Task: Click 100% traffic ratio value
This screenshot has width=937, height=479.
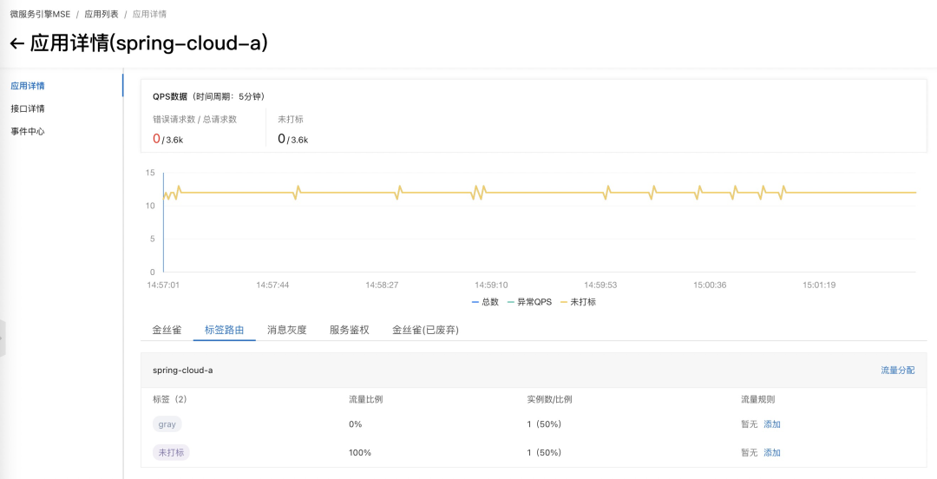Action: 360,453
